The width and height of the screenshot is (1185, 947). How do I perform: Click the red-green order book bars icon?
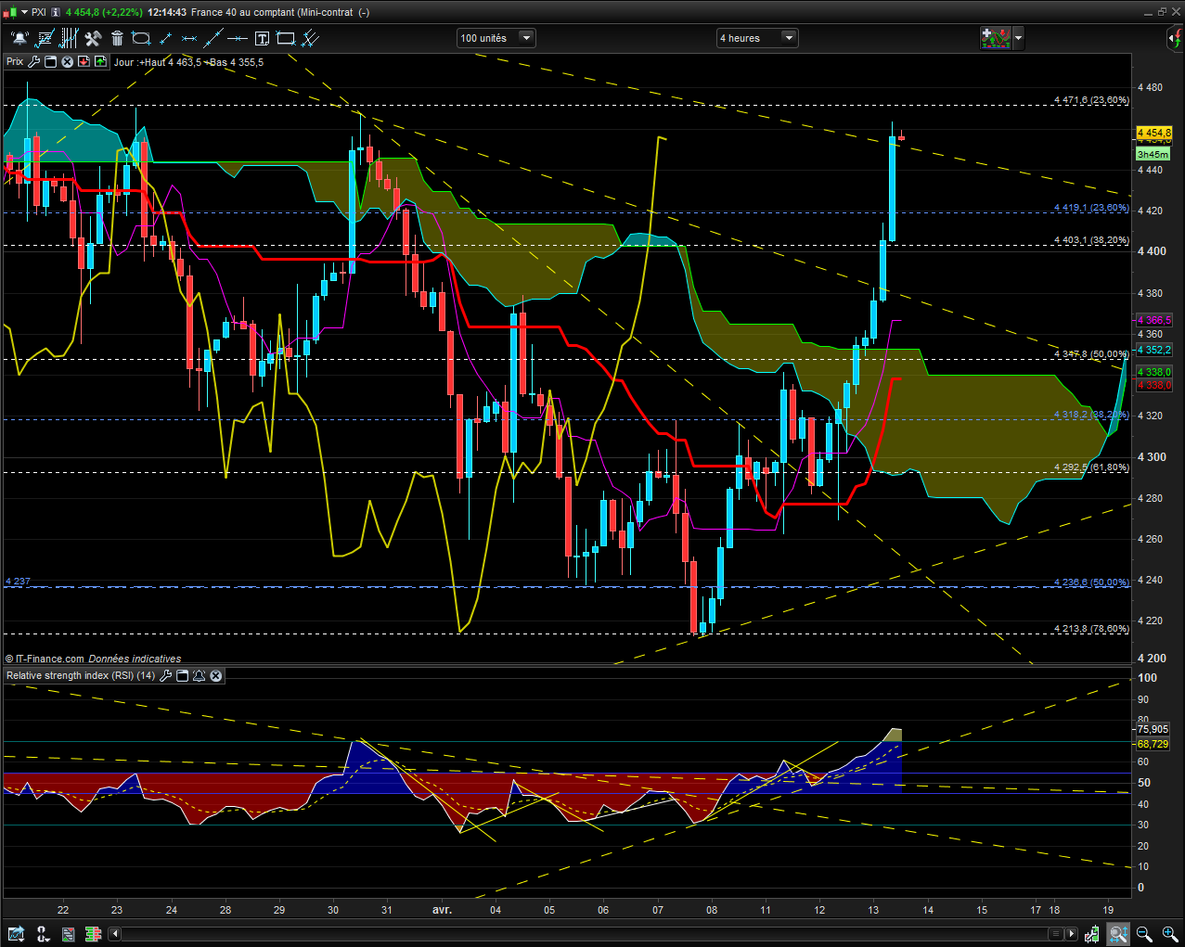93,934
